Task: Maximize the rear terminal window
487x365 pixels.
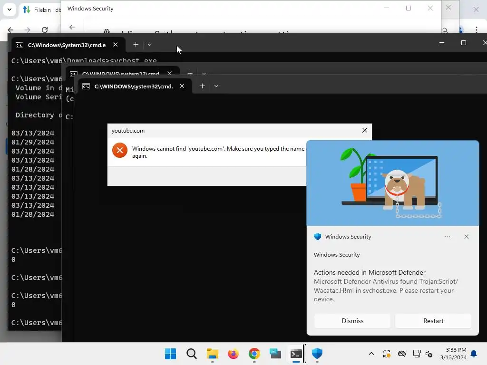Action: [x=463, y=43]
